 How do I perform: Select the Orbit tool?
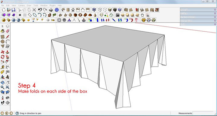[3, 83]
